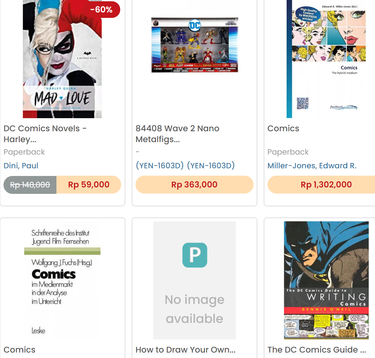The height and width of the screenshot is (358, 375).
Task: Select the first (YEN-1603D) link
Action: [x=159, y=165]
